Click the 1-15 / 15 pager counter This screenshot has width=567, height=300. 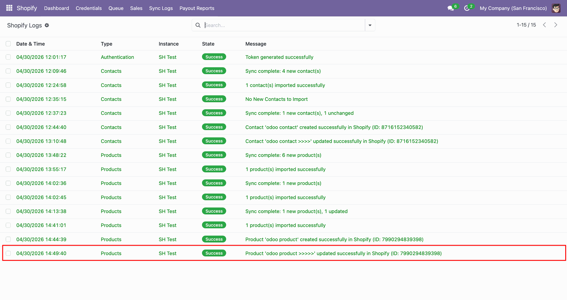point(526,25)
